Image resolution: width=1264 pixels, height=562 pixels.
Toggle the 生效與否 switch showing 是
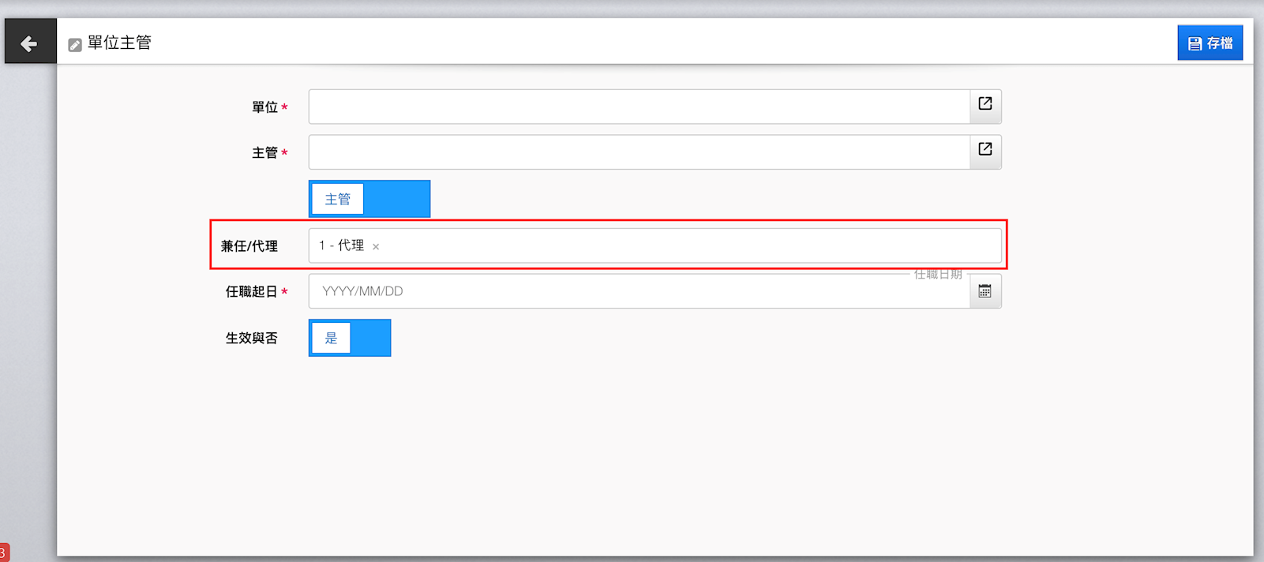tap(349, 338)
